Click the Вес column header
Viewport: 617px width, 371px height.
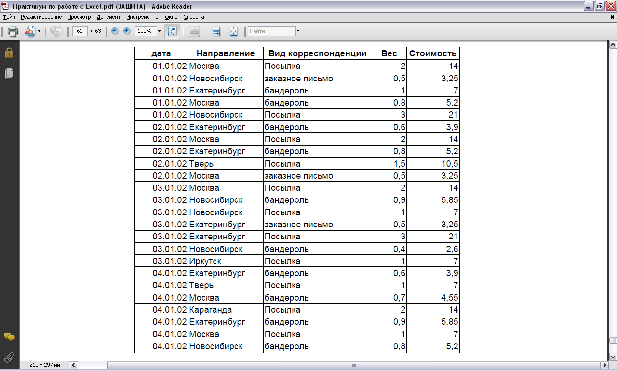tap(389, 53)
